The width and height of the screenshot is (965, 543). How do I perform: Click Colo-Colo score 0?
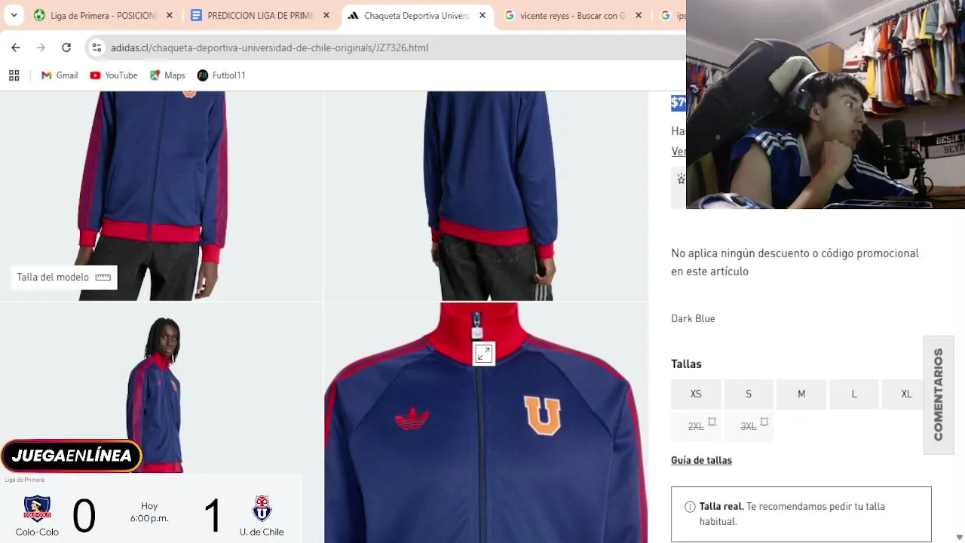click(x=84, y=516)
